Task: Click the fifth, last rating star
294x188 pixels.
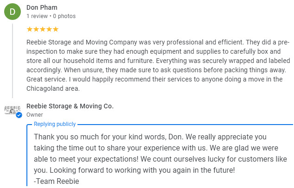Action: click(56, 29)
